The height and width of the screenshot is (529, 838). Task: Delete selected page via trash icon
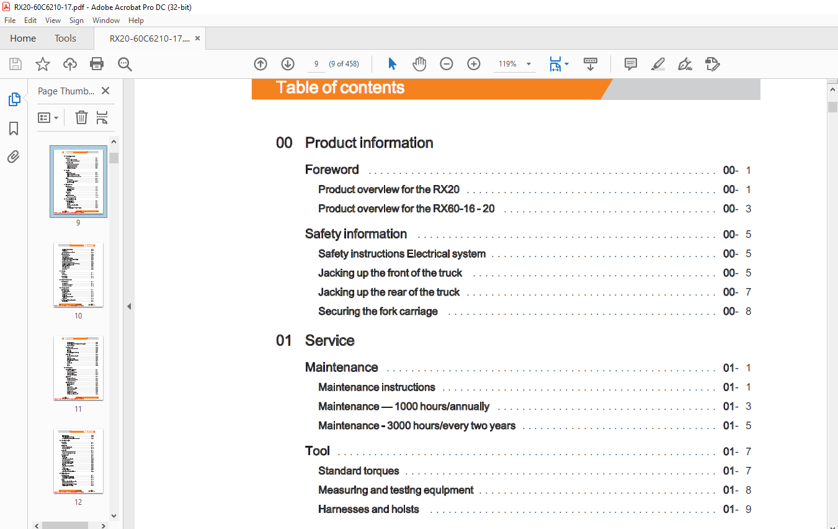pyautogui.click(x=81, y=117)
